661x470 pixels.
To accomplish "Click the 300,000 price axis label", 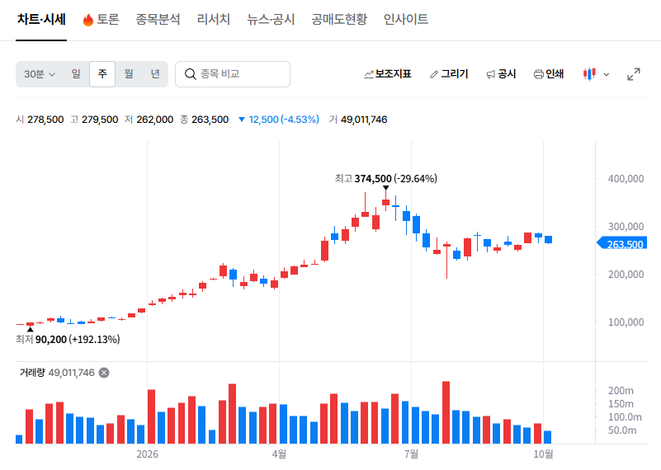I will 626,227.
